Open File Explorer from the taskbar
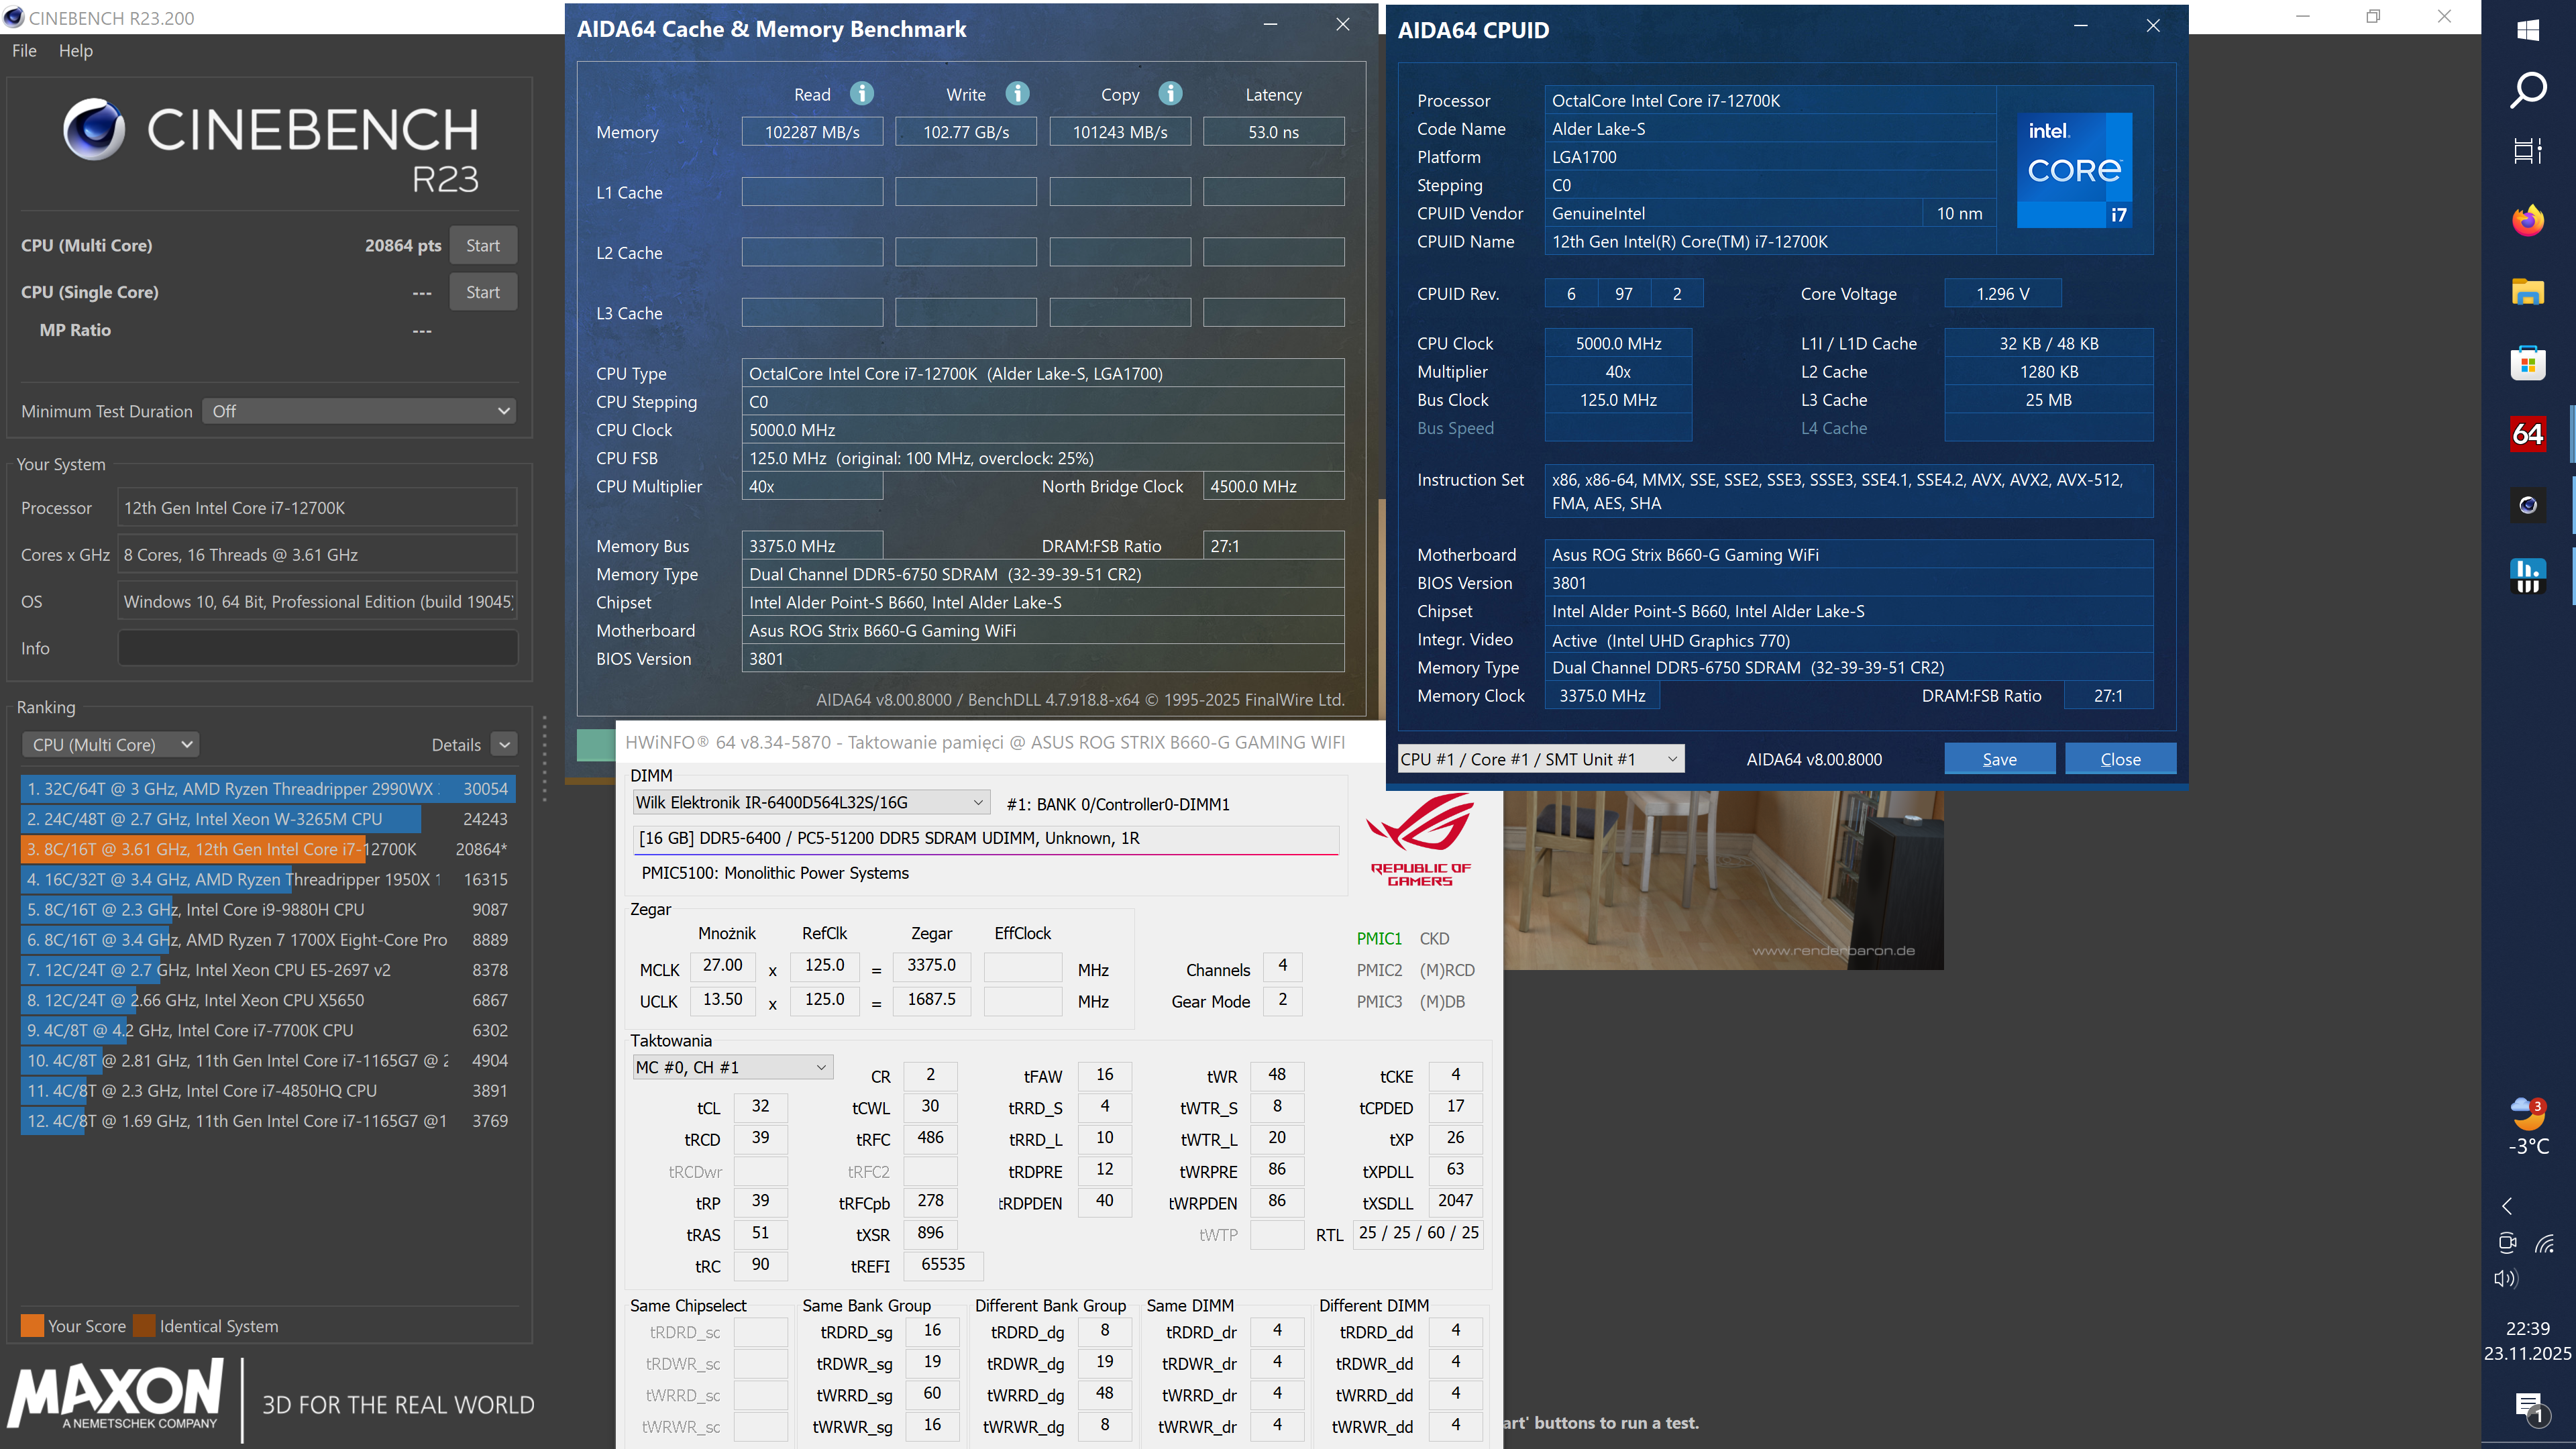2576x1449 pixels. click(2527, 292)
